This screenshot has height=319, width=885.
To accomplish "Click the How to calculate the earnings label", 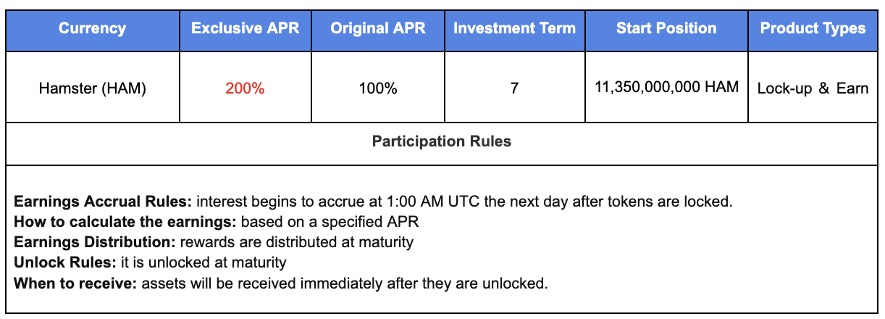I will click(125, 222).
